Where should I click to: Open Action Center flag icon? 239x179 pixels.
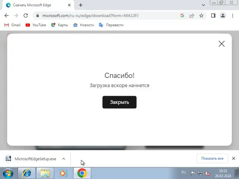pyautogui.click(x=193, y=173)
